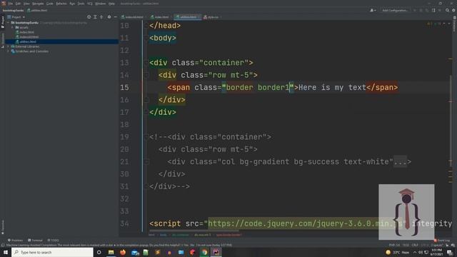The width and height of the screenshot is (457, 257).
Task: Collapse fold at body tag line 11
Action: (x=146, y=38)
